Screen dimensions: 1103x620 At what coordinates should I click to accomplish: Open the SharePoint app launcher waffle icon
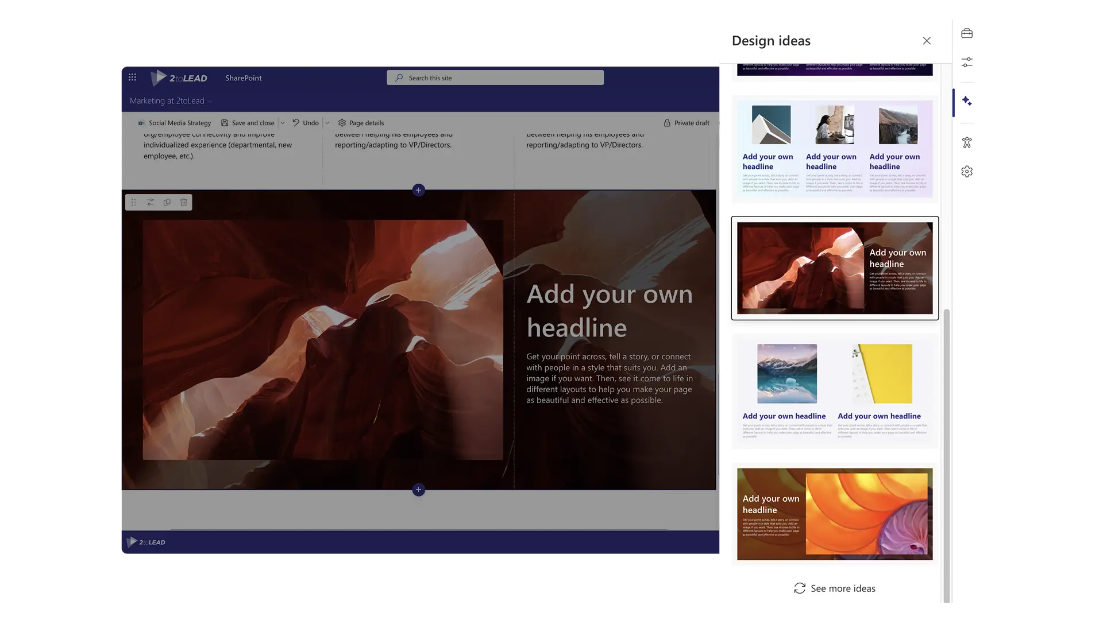[x=132, y=77]
